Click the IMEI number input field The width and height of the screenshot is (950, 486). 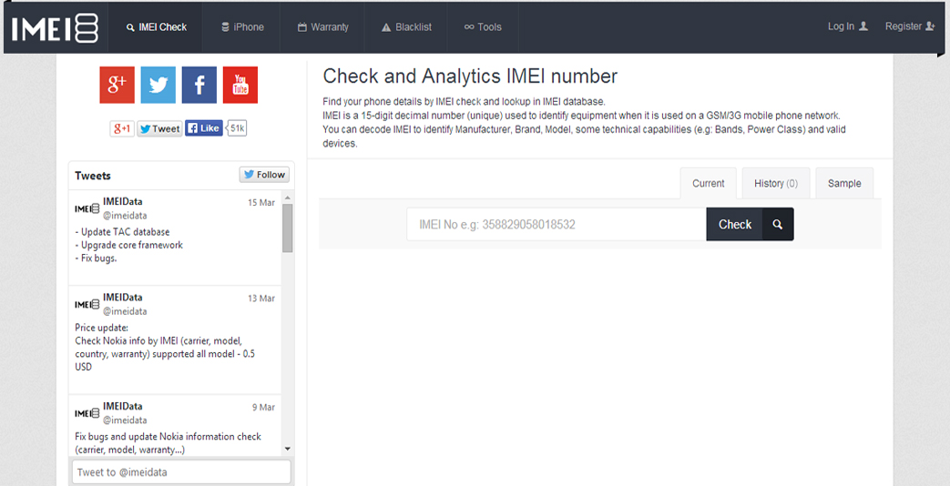click(x=556, y=224)
